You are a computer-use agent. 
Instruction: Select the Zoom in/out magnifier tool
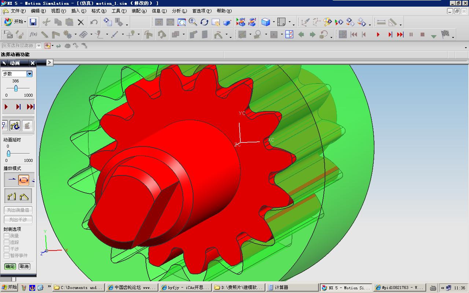tap(193, 22)
